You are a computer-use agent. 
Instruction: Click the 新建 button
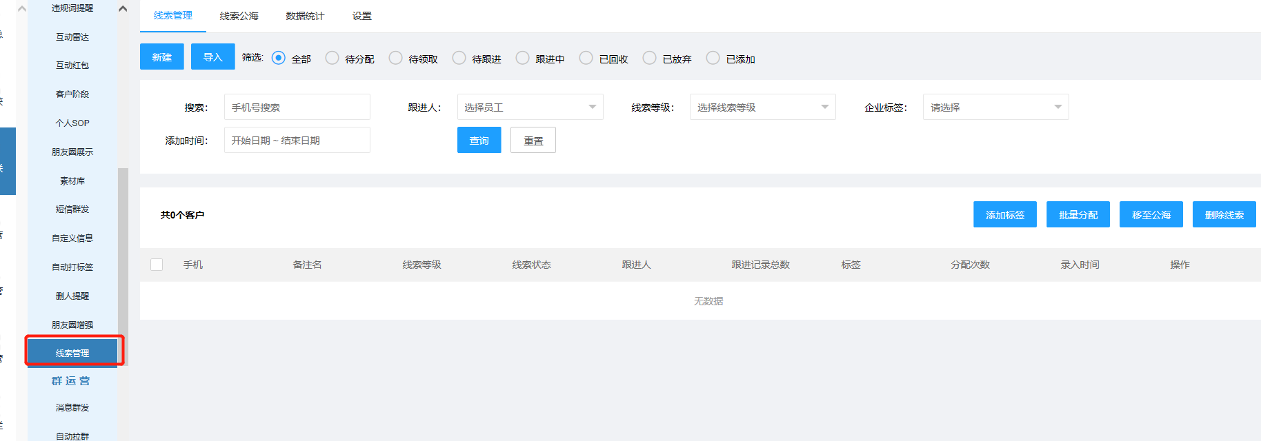[162, 57]
